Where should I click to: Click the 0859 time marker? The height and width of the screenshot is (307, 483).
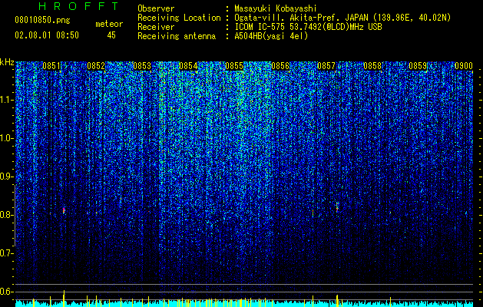tap(418, 66)
